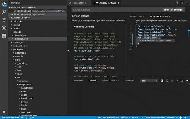Change file encoding via UTF-8

[135, 118]
